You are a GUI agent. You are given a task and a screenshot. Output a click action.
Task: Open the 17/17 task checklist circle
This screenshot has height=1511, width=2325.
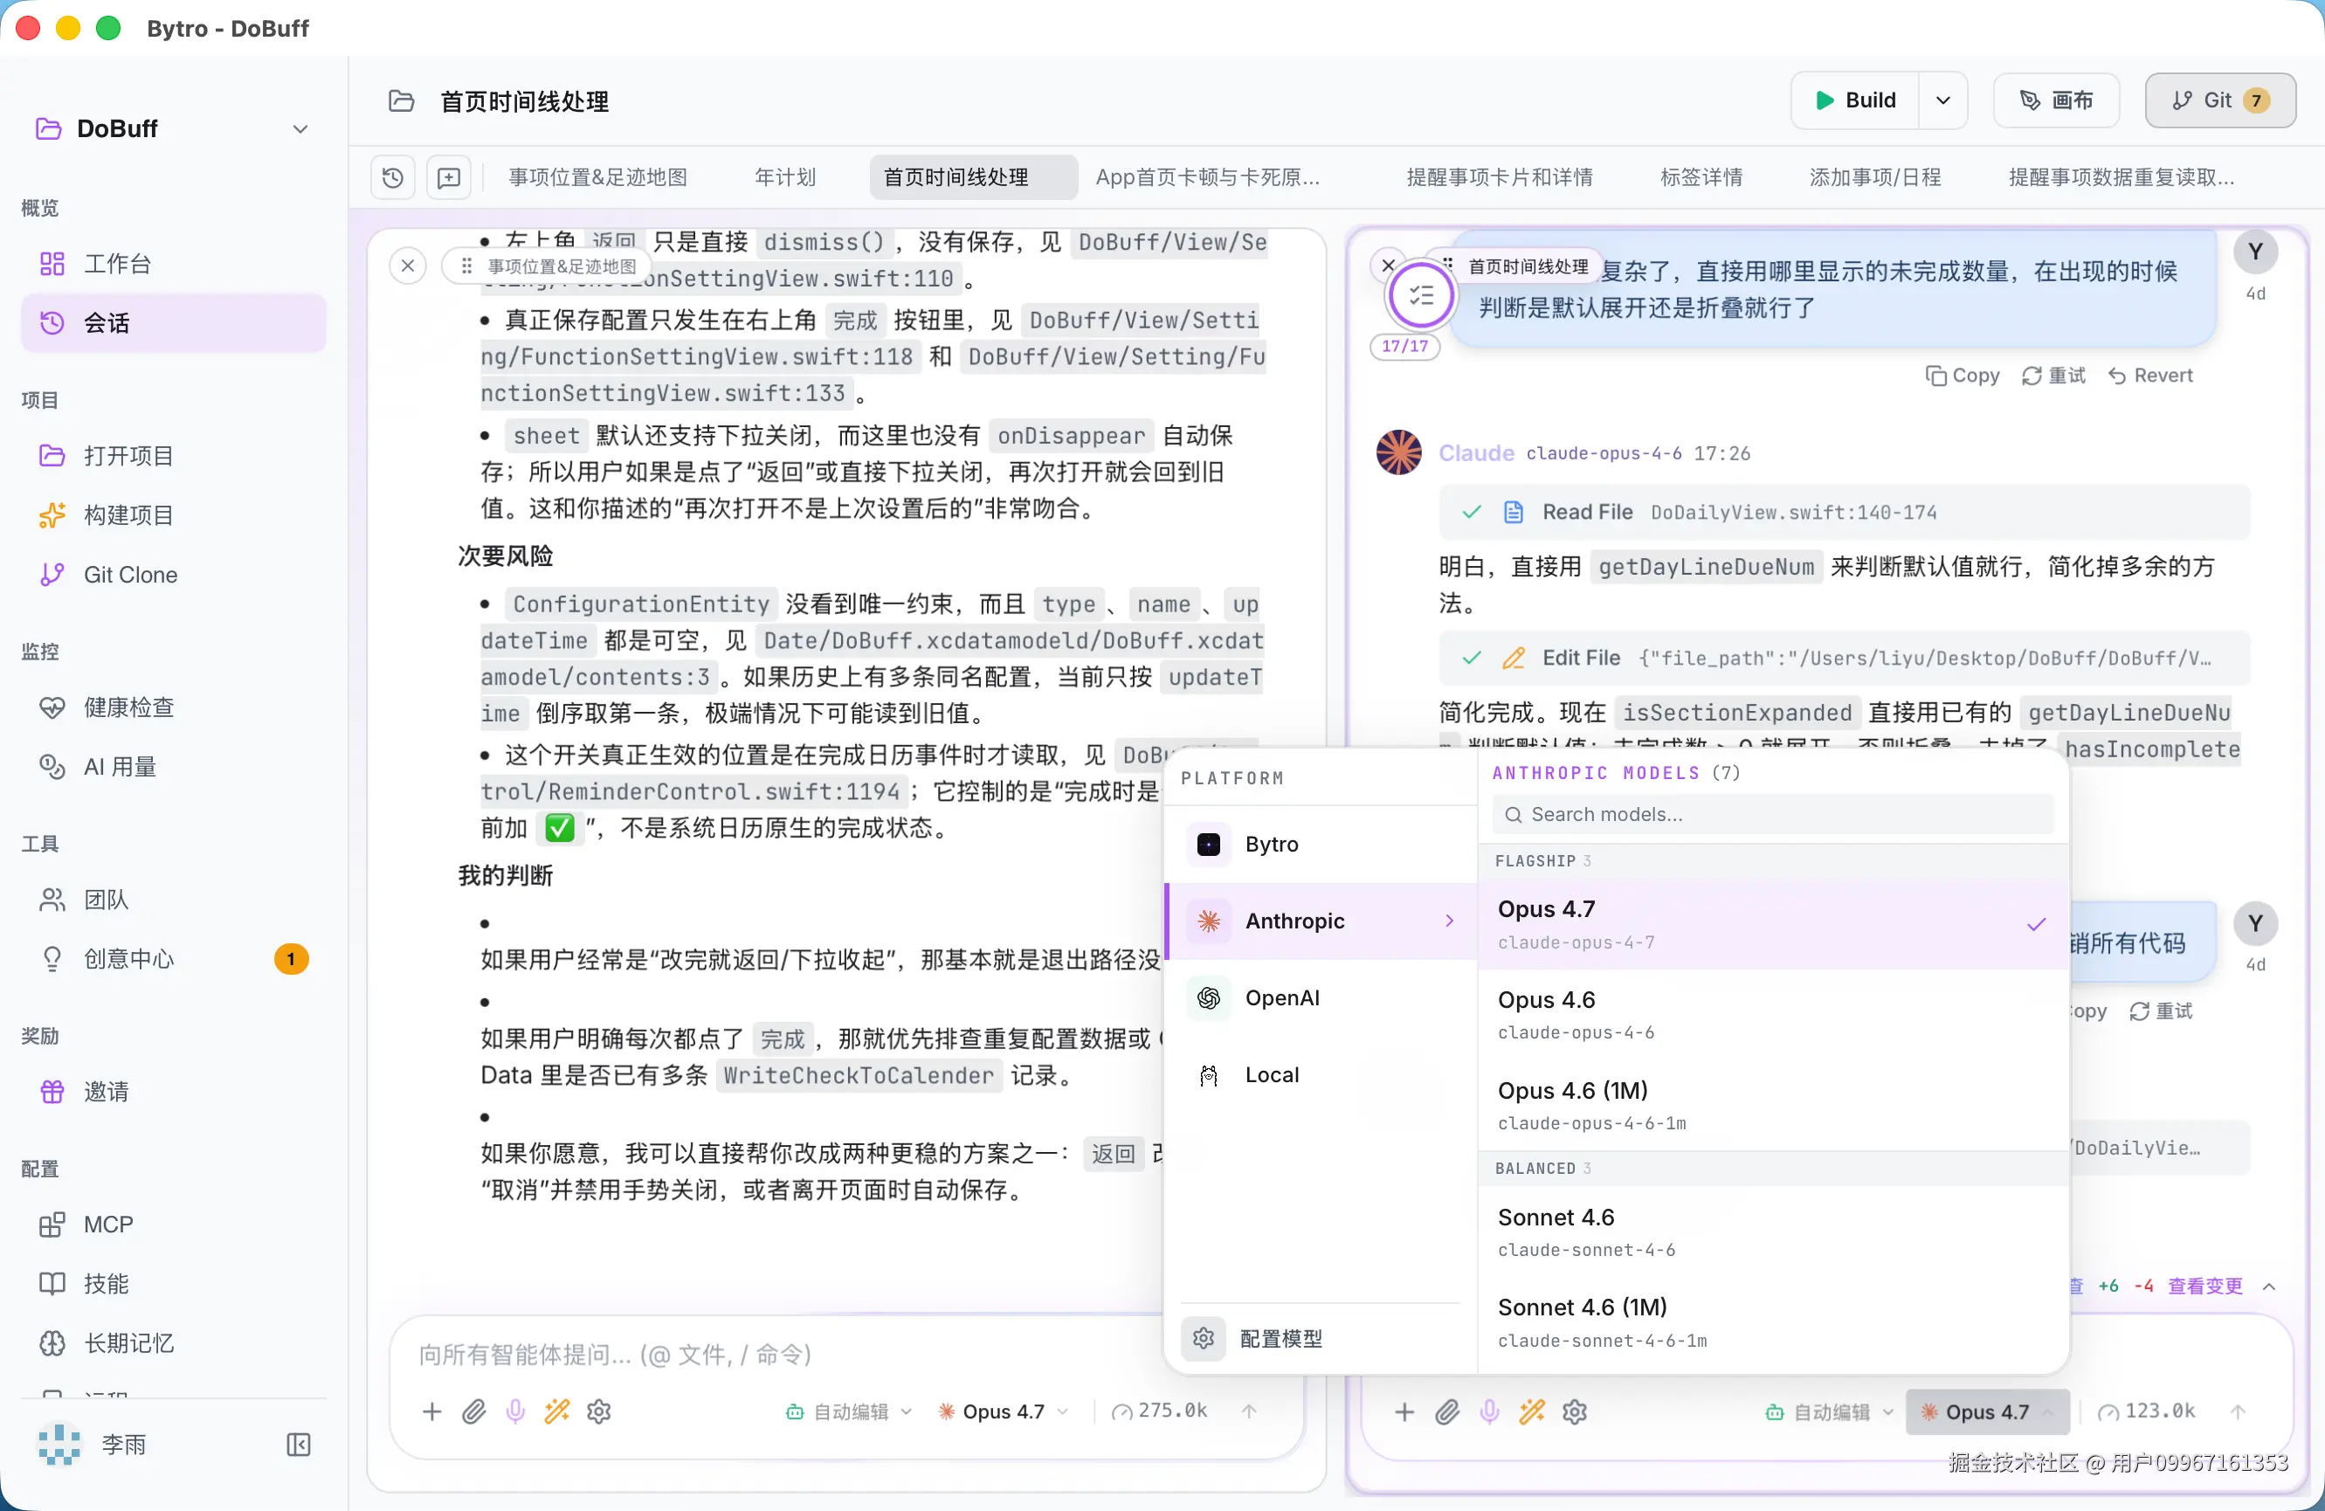pos(1420,295)
